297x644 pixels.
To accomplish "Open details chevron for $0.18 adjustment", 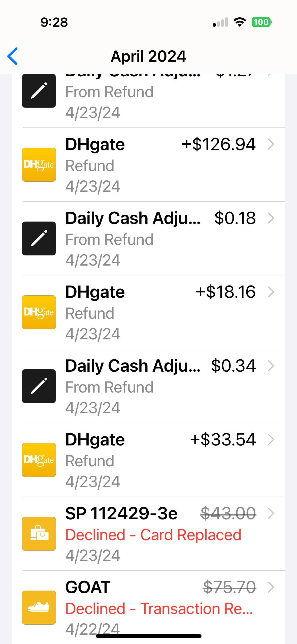I will click(x=271, y=218).
